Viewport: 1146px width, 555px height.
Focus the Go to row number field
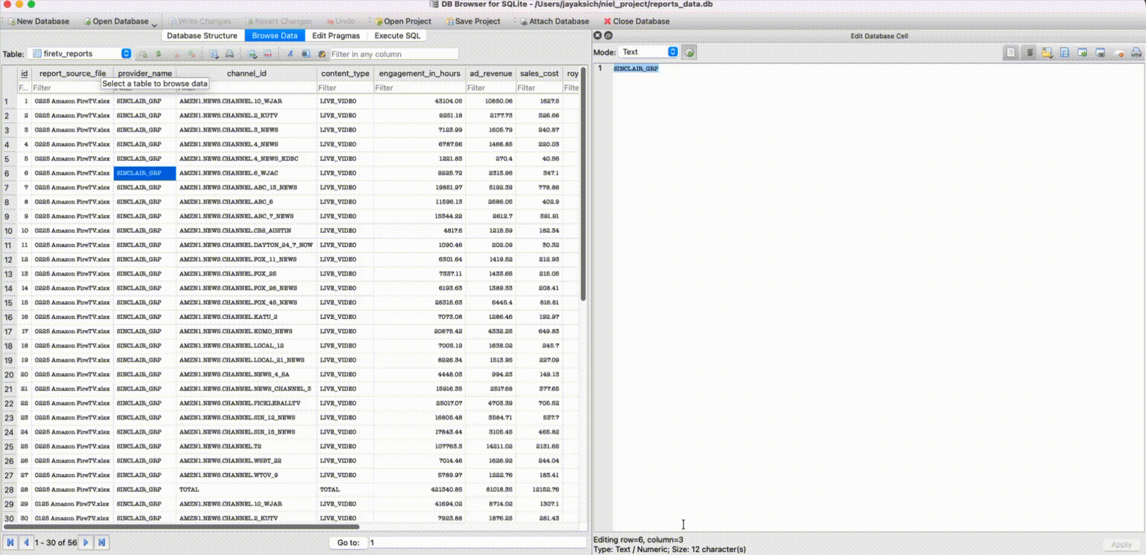[477, 542]
